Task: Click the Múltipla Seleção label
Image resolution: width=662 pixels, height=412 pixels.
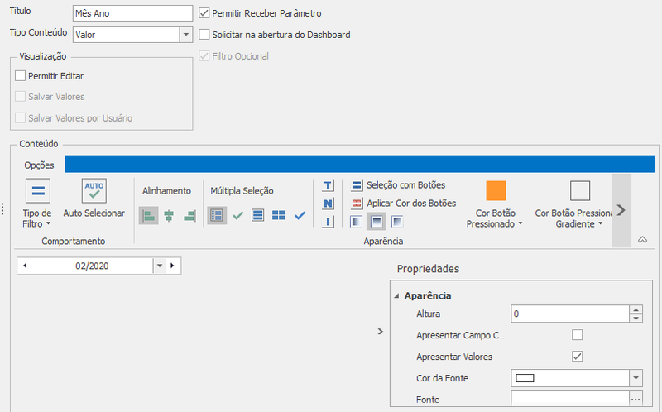Action: point(242,191)
